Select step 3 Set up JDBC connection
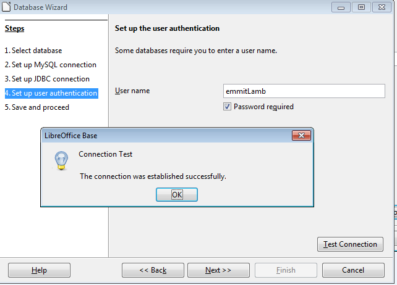The width and height of the screenshot is (397, 285). [x=47, y=79]
